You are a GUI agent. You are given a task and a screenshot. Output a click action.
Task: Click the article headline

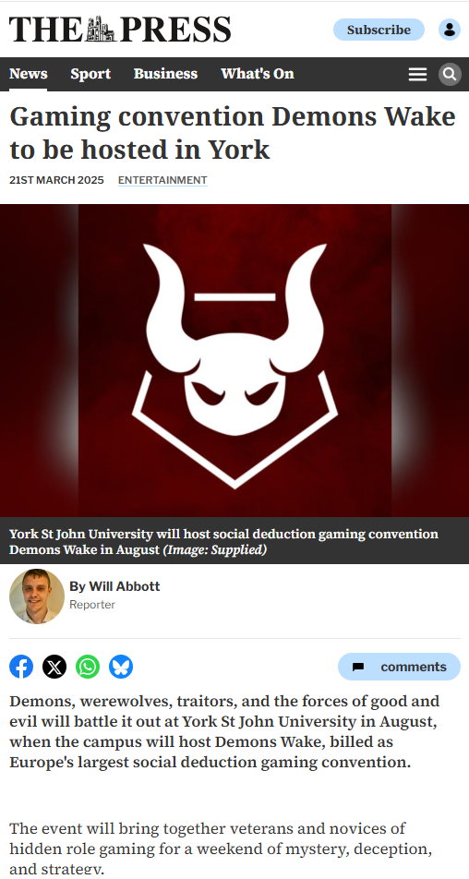(x=233, y=133)
